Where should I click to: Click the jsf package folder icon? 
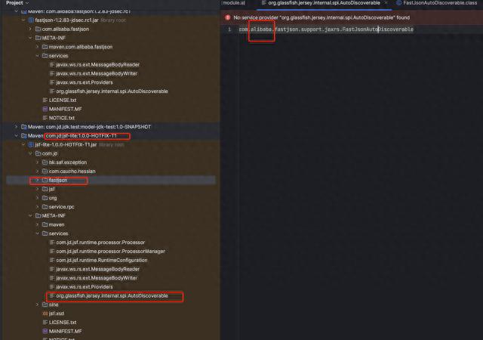pos(45,189)
